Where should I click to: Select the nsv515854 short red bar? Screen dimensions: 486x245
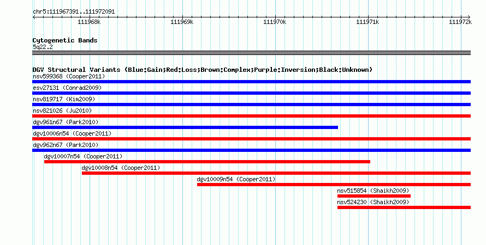tap(374, 196)
